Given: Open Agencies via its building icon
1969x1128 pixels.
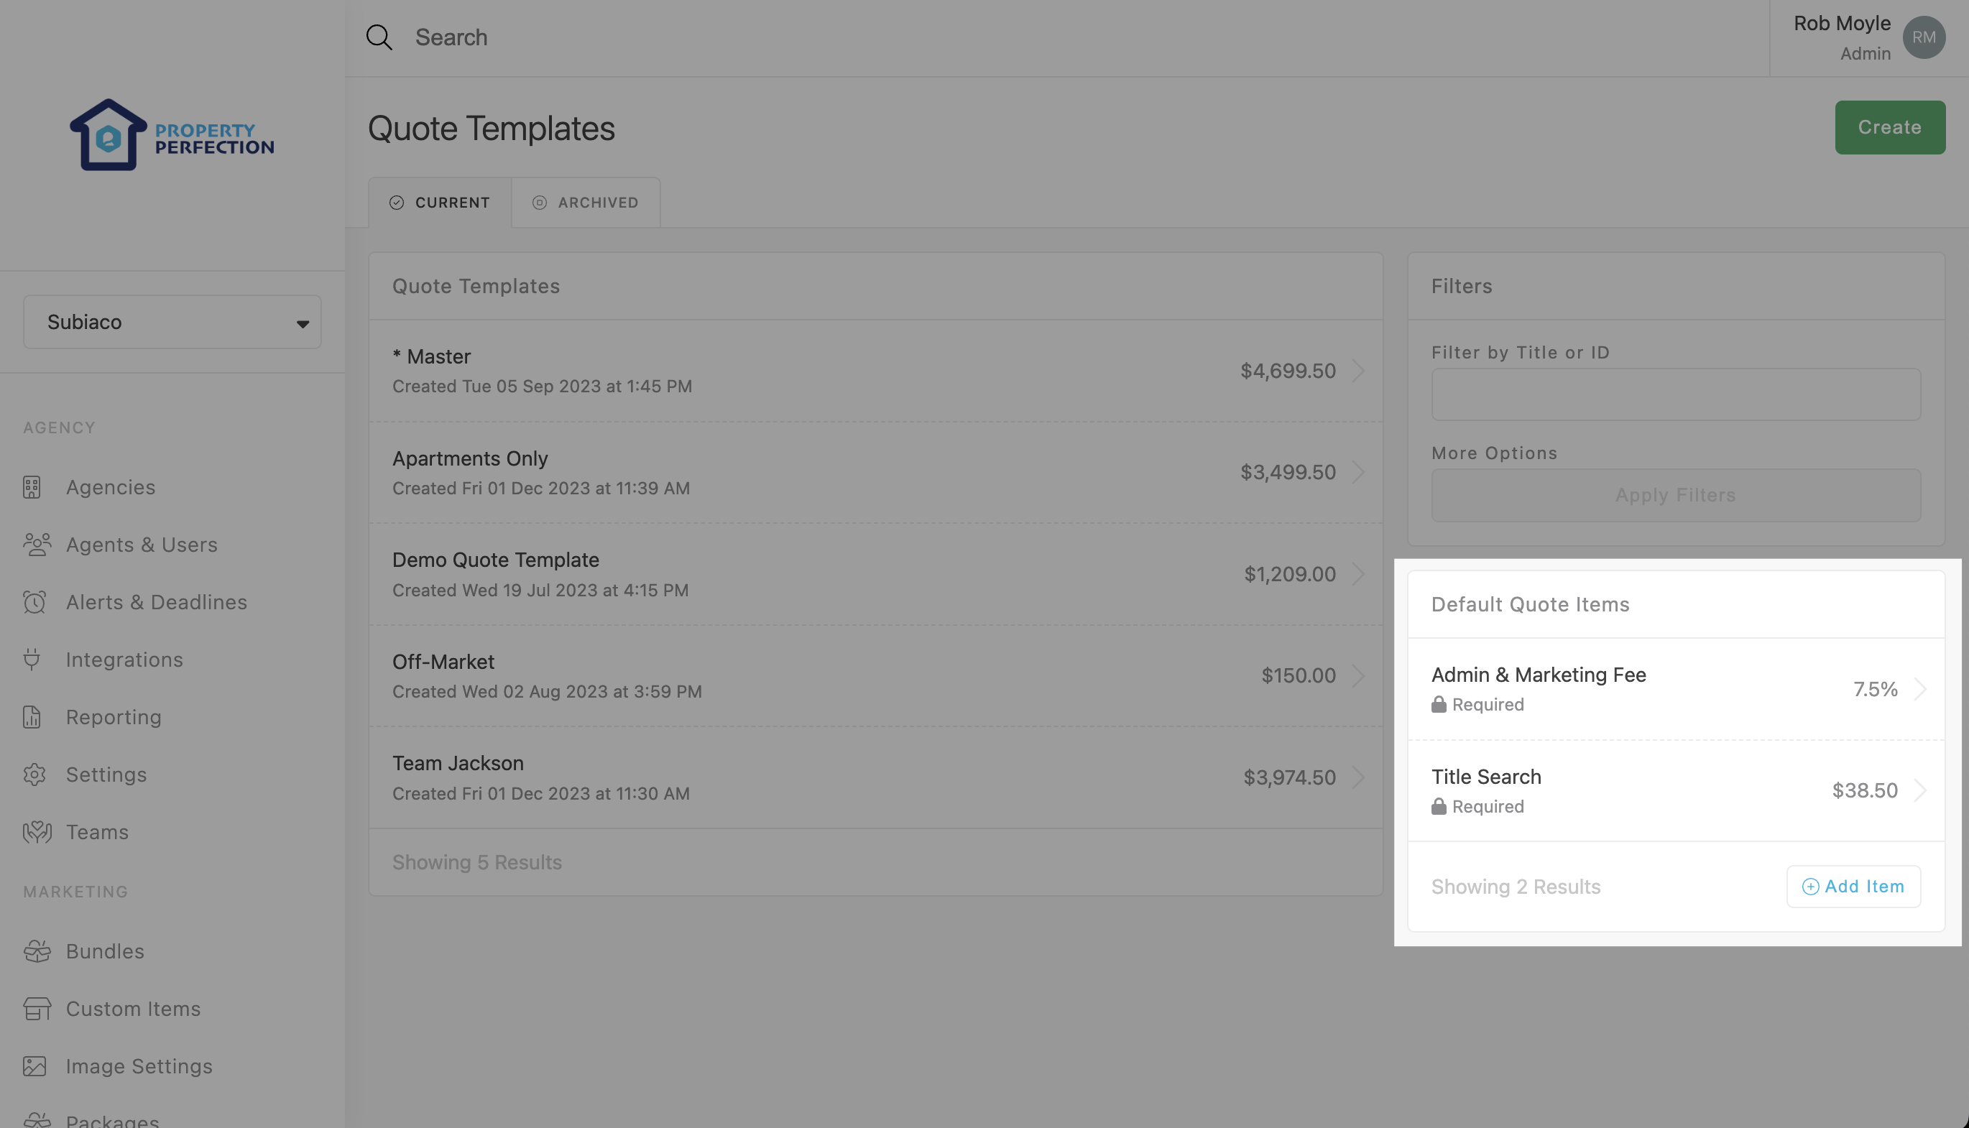Looking at the screenshot, I should tap(32, 487).
